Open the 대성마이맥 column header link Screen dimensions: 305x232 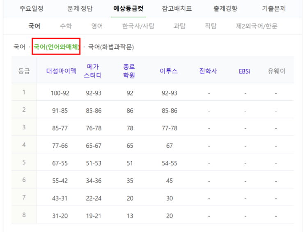[61, 71]
